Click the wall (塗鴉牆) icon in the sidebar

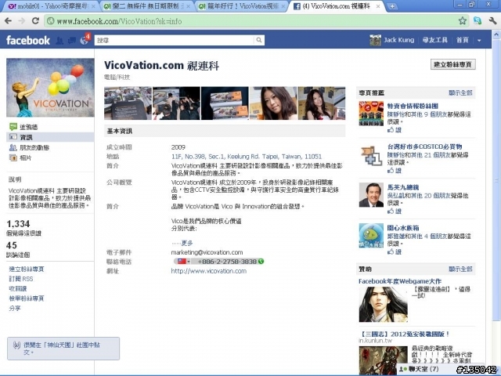(x=13, y=127)
